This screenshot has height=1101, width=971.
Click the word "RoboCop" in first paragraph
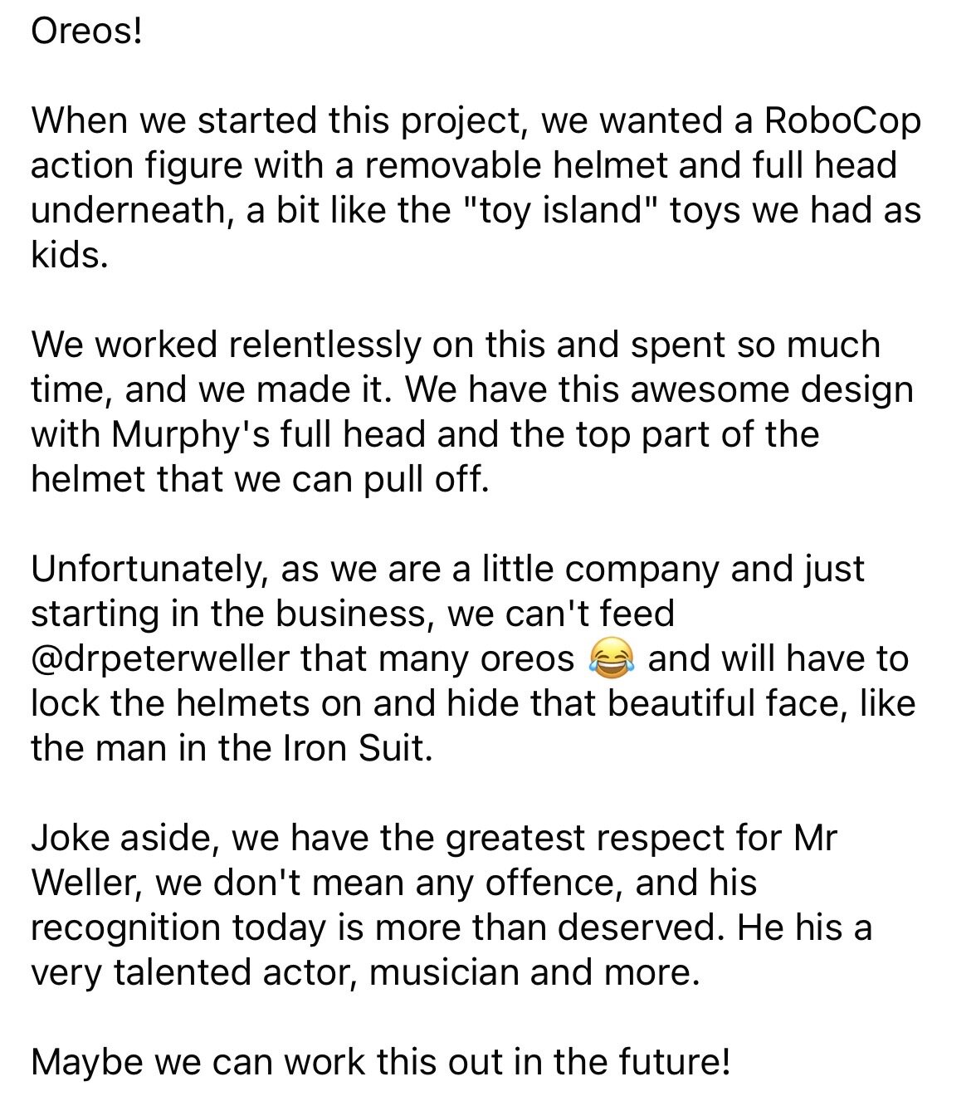842,120
